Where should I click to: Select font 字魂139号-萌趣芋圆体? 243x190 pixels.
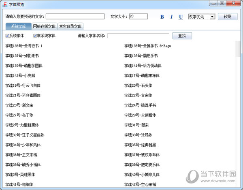(x=24, y=66)
